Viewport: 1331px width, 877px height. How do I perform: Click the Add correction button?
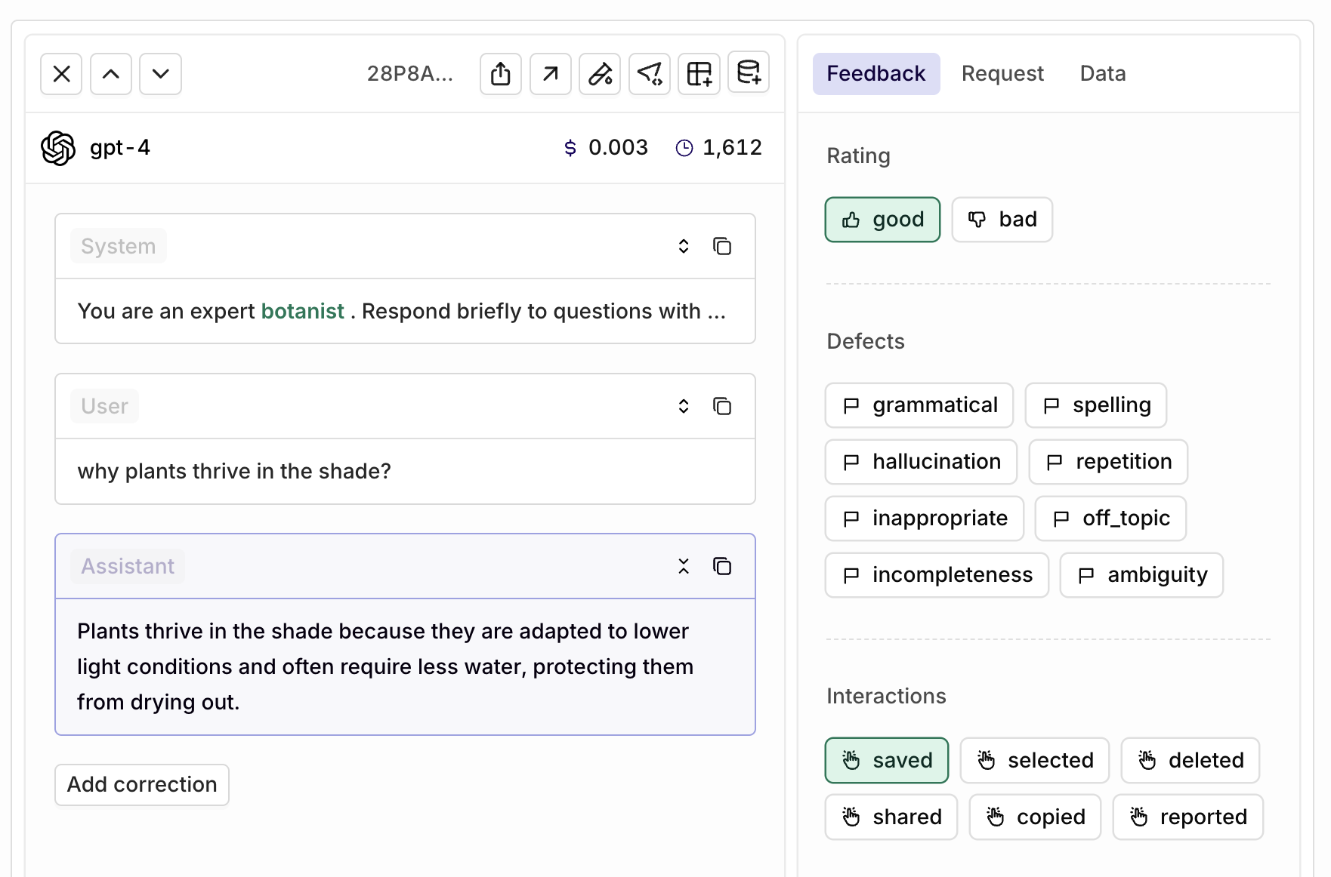tap(142, 785)
